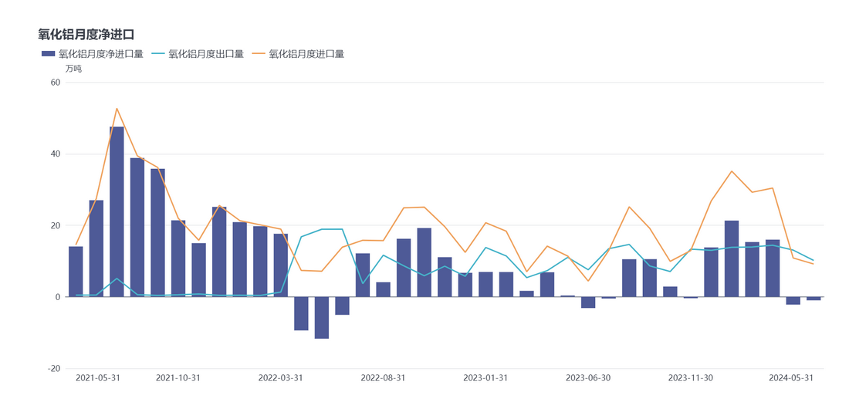Screen dimensions: 849x402
Task: Click the x-axis label 2022-08-31
Action: click(x=383, y=377)
